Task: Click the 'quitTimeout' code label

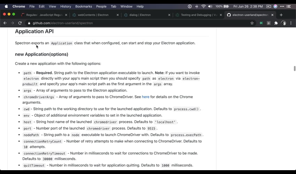Action: click(34, 166)
